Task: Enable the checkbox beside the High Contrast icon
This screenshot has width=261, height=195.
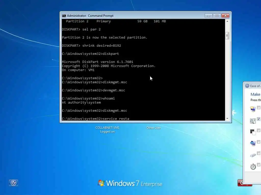Action: coord(258,130)
